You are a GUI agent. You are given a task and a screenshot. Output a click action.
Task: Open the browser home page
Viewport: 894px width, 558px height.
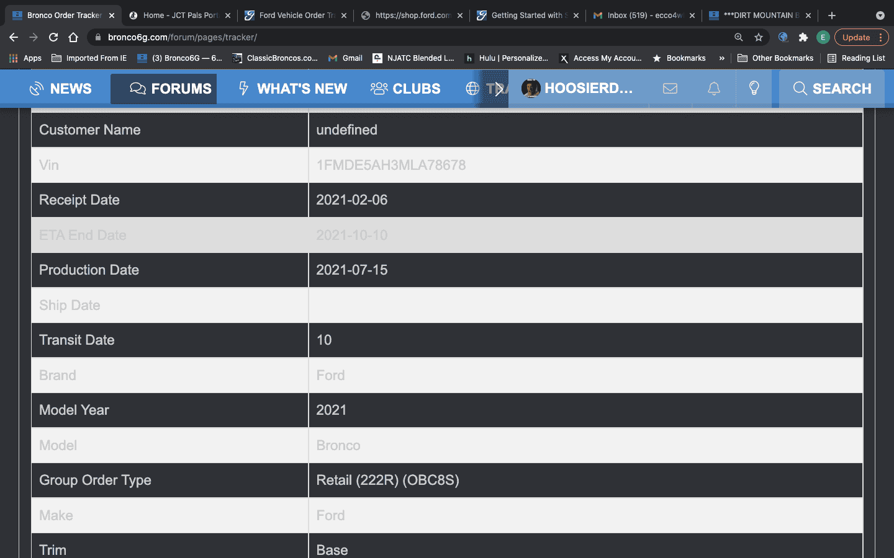[73, 37]
